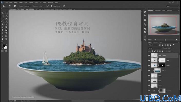Open the Exposure value dropdown arrow
Viewport: 181px width, 102px height.
44,6
